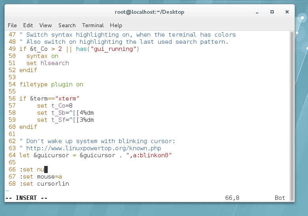Click 't_Co=8' on line 57
308x216 pixels.
(62, 106)
